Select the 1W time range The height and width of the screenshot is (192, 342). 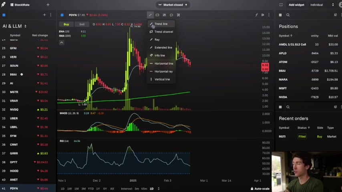tap(69, 189)
